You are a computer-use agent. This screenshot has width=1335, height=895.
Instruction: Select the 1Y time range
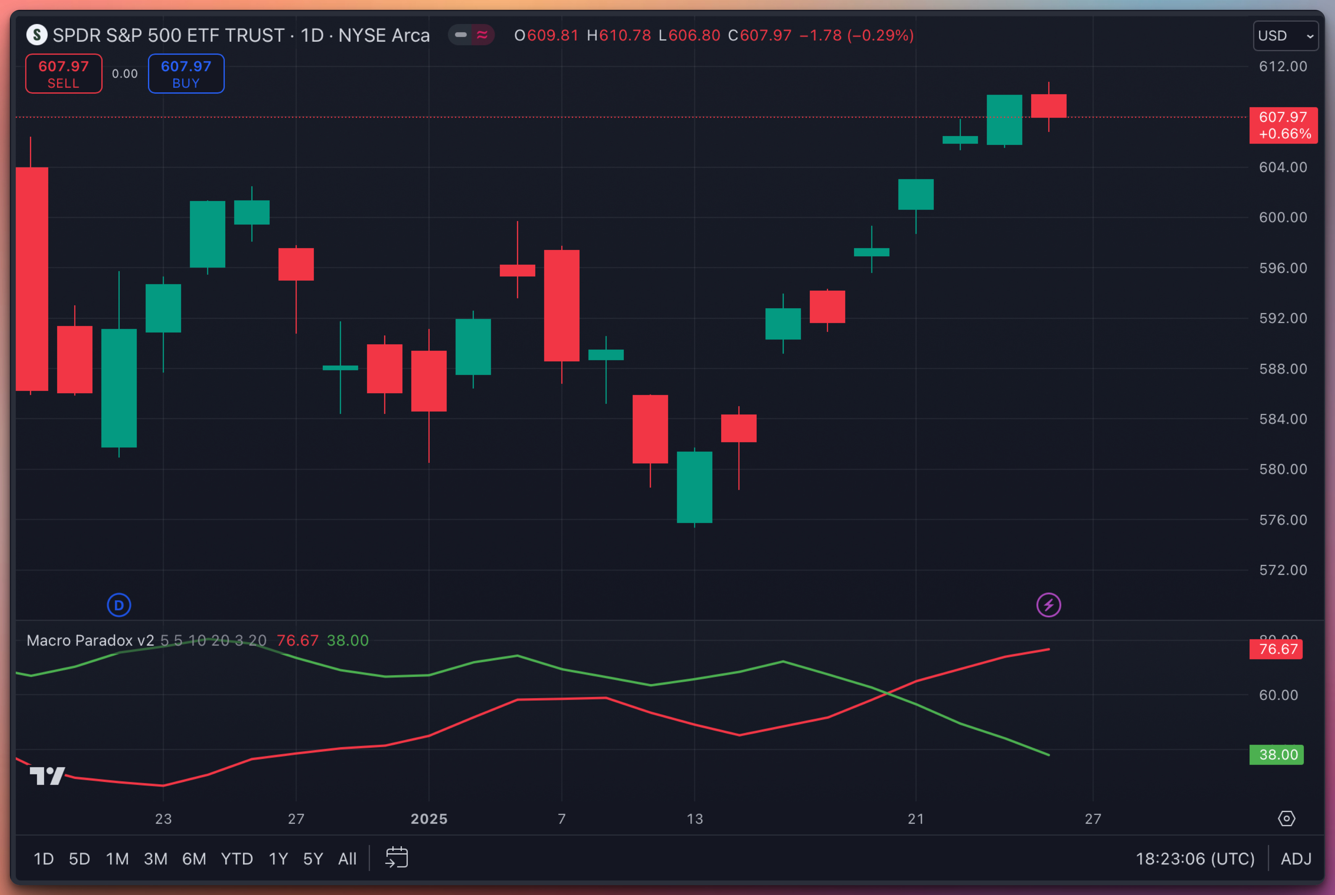click(278, 859)
